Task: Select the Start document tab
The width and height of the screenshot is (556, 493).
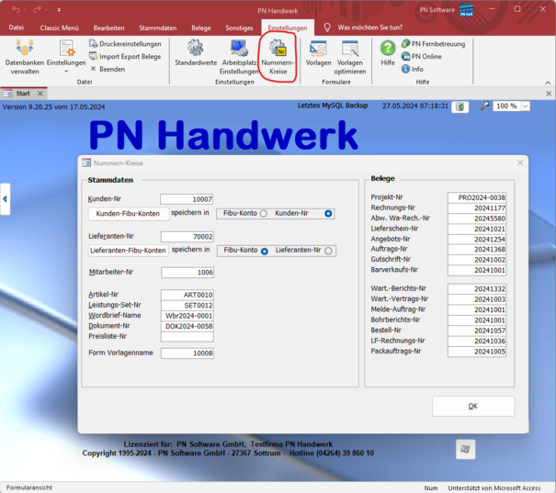Action: (23, 94)
